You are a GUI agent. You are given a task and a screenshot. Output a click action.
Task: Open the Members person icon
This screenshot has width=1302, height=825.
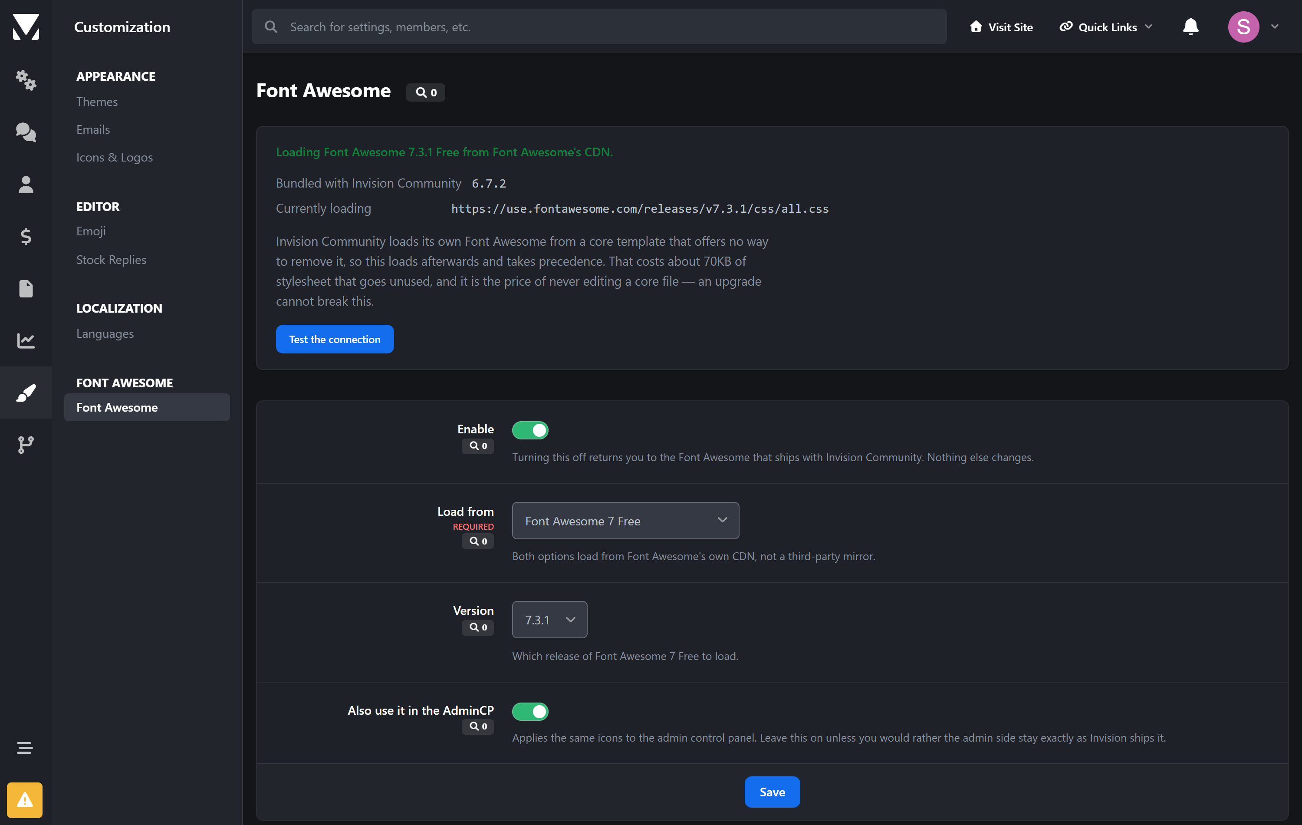pyautogui.click(x=26, y=185)
